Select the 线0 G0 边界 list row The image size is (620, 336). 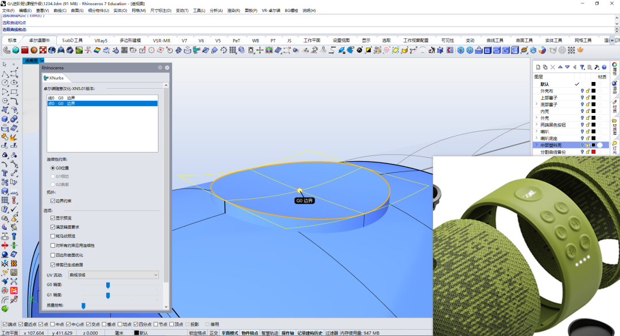[102, 98]
